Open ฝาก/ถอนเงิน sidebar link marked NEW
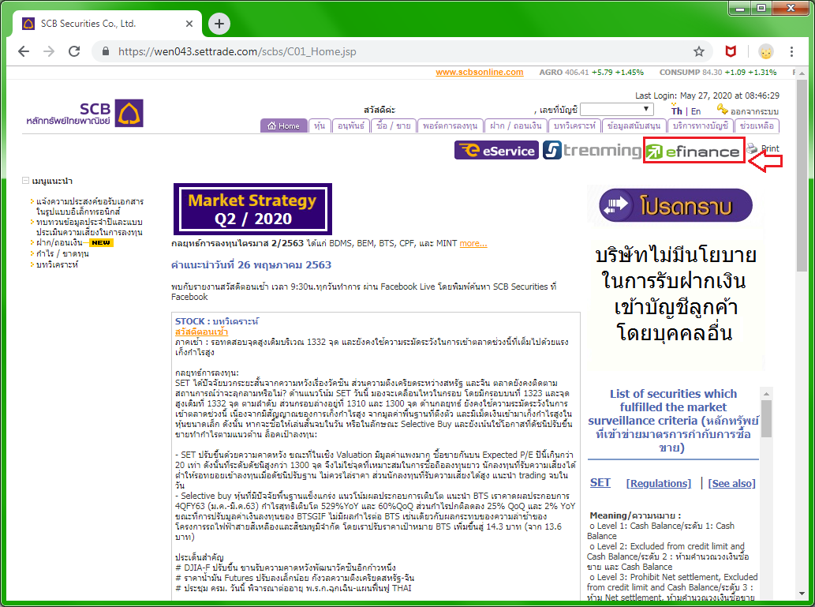 (59, 243)
